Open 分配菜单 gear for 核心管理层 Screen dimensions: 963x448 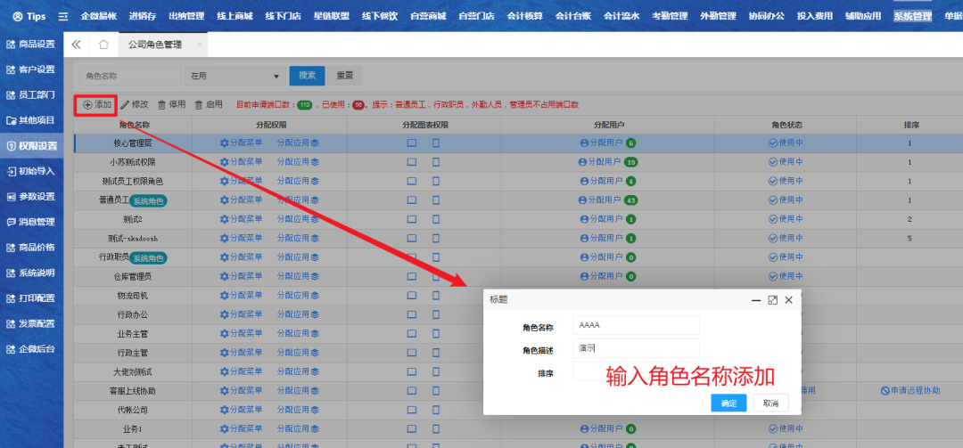tap(225, 143)
